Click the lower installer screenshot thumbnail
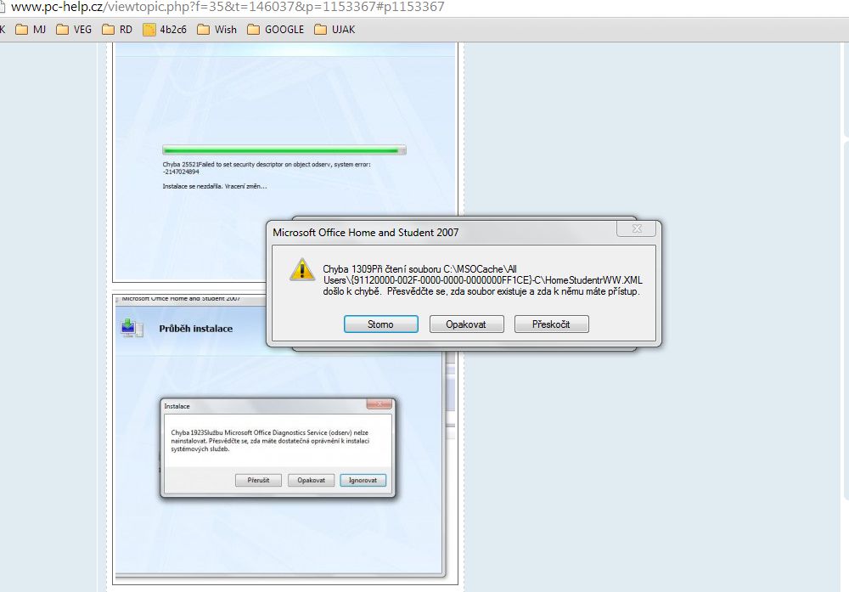 click(x=284, y=439)
